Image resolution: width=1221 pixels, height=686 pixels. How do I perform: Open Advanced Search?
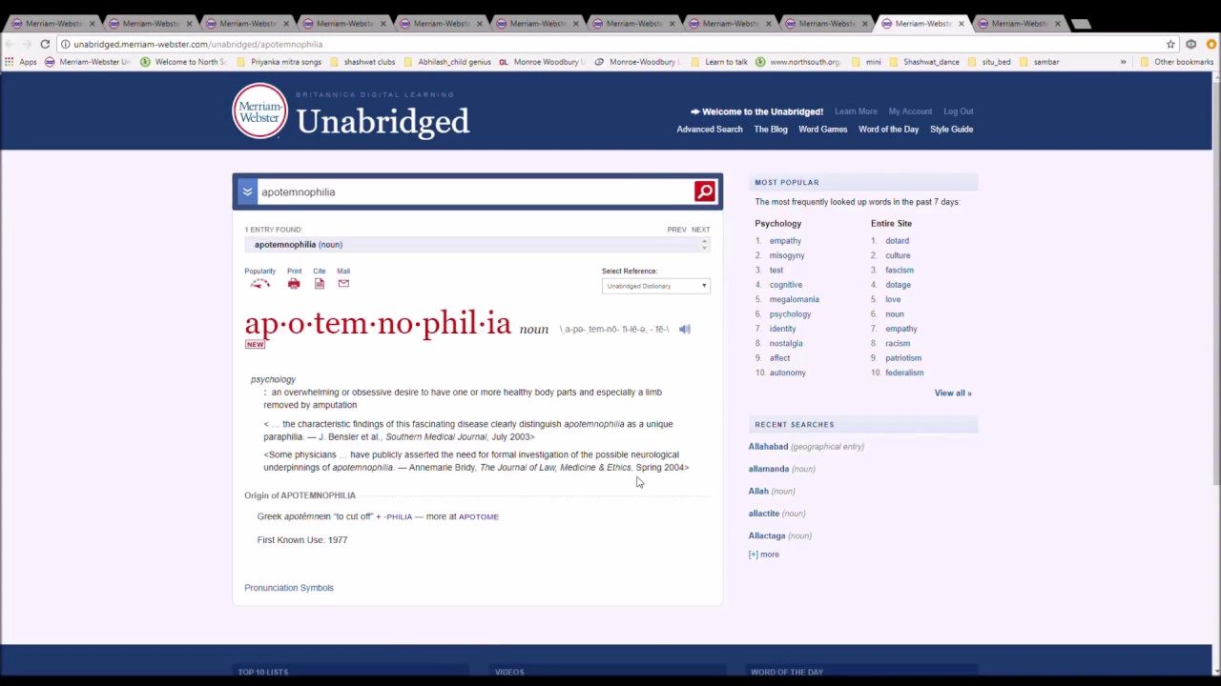pyautogui.click(x=710, y=130)
